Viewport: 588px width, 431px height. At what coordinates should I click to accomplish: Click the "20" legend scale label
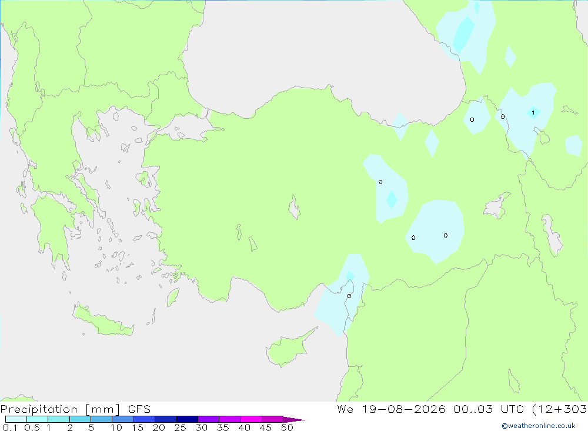(x=159, y=427)
